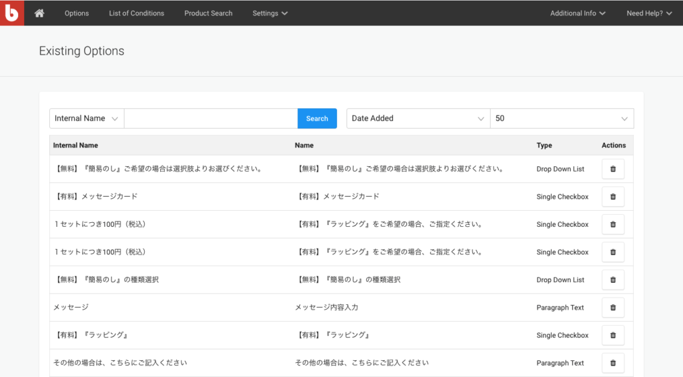Go to the home page icon
The width and height of the screenshot is (683, 377).
(x=39, y=13)
